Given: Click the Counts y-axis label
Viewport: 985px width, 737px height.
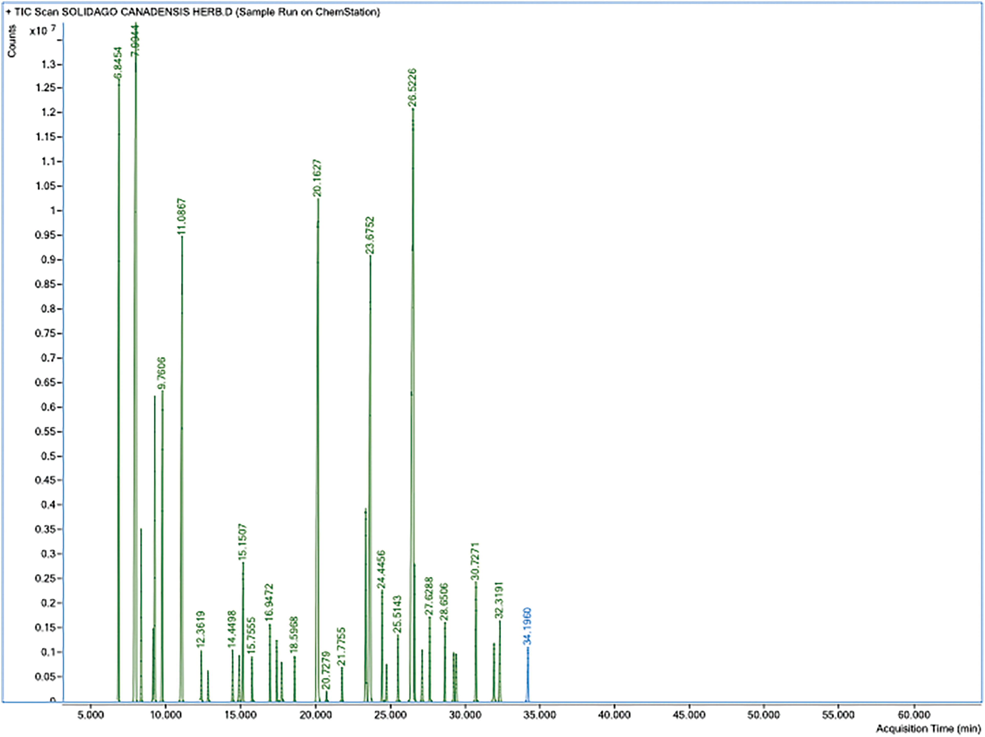Looking at the screenshot, I should pyautogui.click(x=12, y=41).
